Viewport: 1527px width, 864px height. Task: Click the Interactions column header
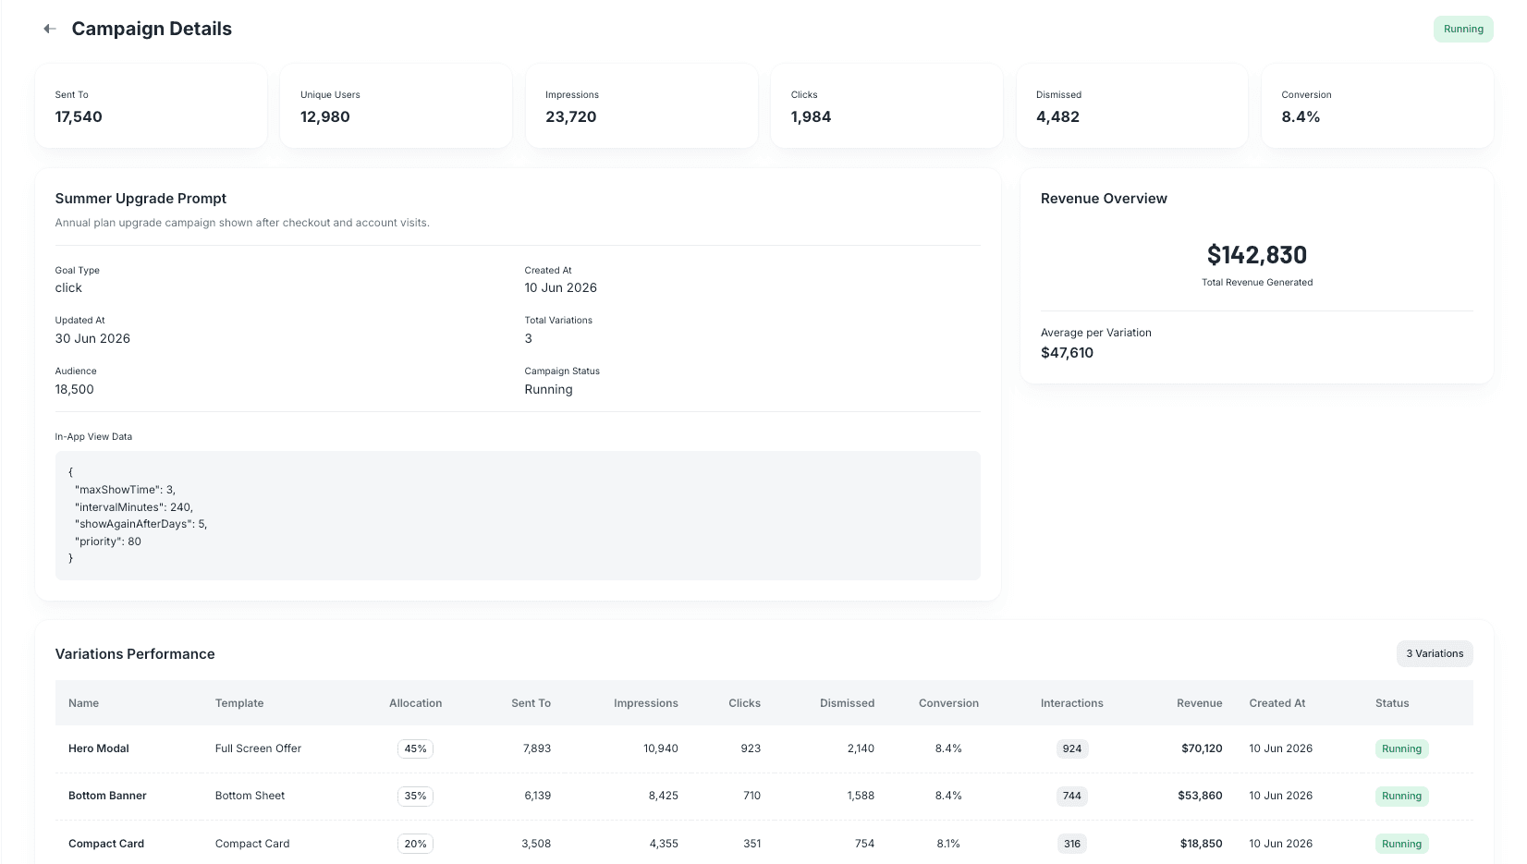(1072, 703)
